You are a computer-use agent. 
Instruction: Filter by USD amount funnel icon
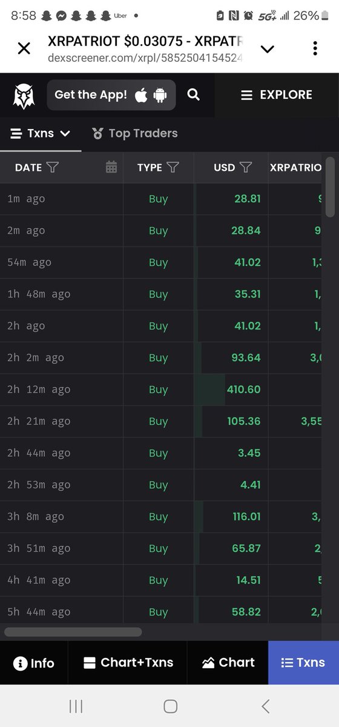[x=246, y=167]
